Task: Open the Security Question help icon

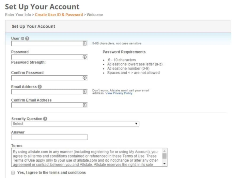Action: click(45, 119)
